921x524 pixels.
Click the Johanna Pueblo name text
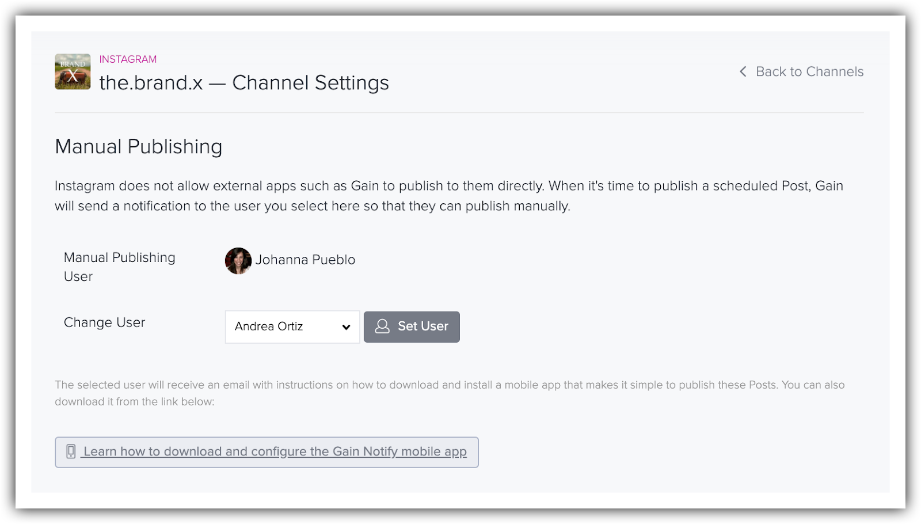coord(305,260)
